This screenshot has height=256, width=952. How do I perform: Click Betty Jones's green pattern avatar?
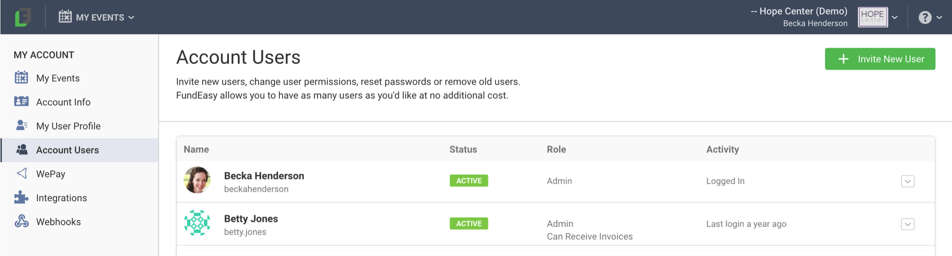pos(197,223)
